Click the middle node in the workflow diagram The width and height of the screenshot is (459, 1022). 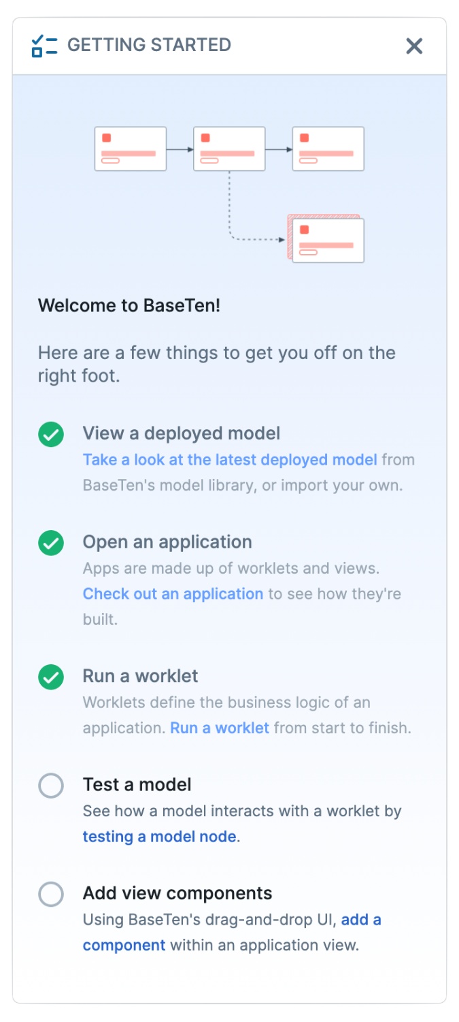pyautogui.click(x=229, y=149)
